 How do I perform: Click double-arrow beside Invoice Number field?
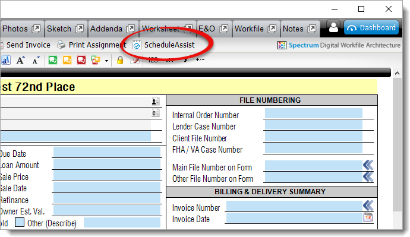pyautogui.click(x=368, y=206)
